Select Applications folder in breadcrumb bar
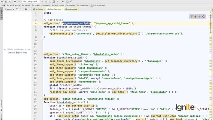213x120 pixels. coord(13,5)
